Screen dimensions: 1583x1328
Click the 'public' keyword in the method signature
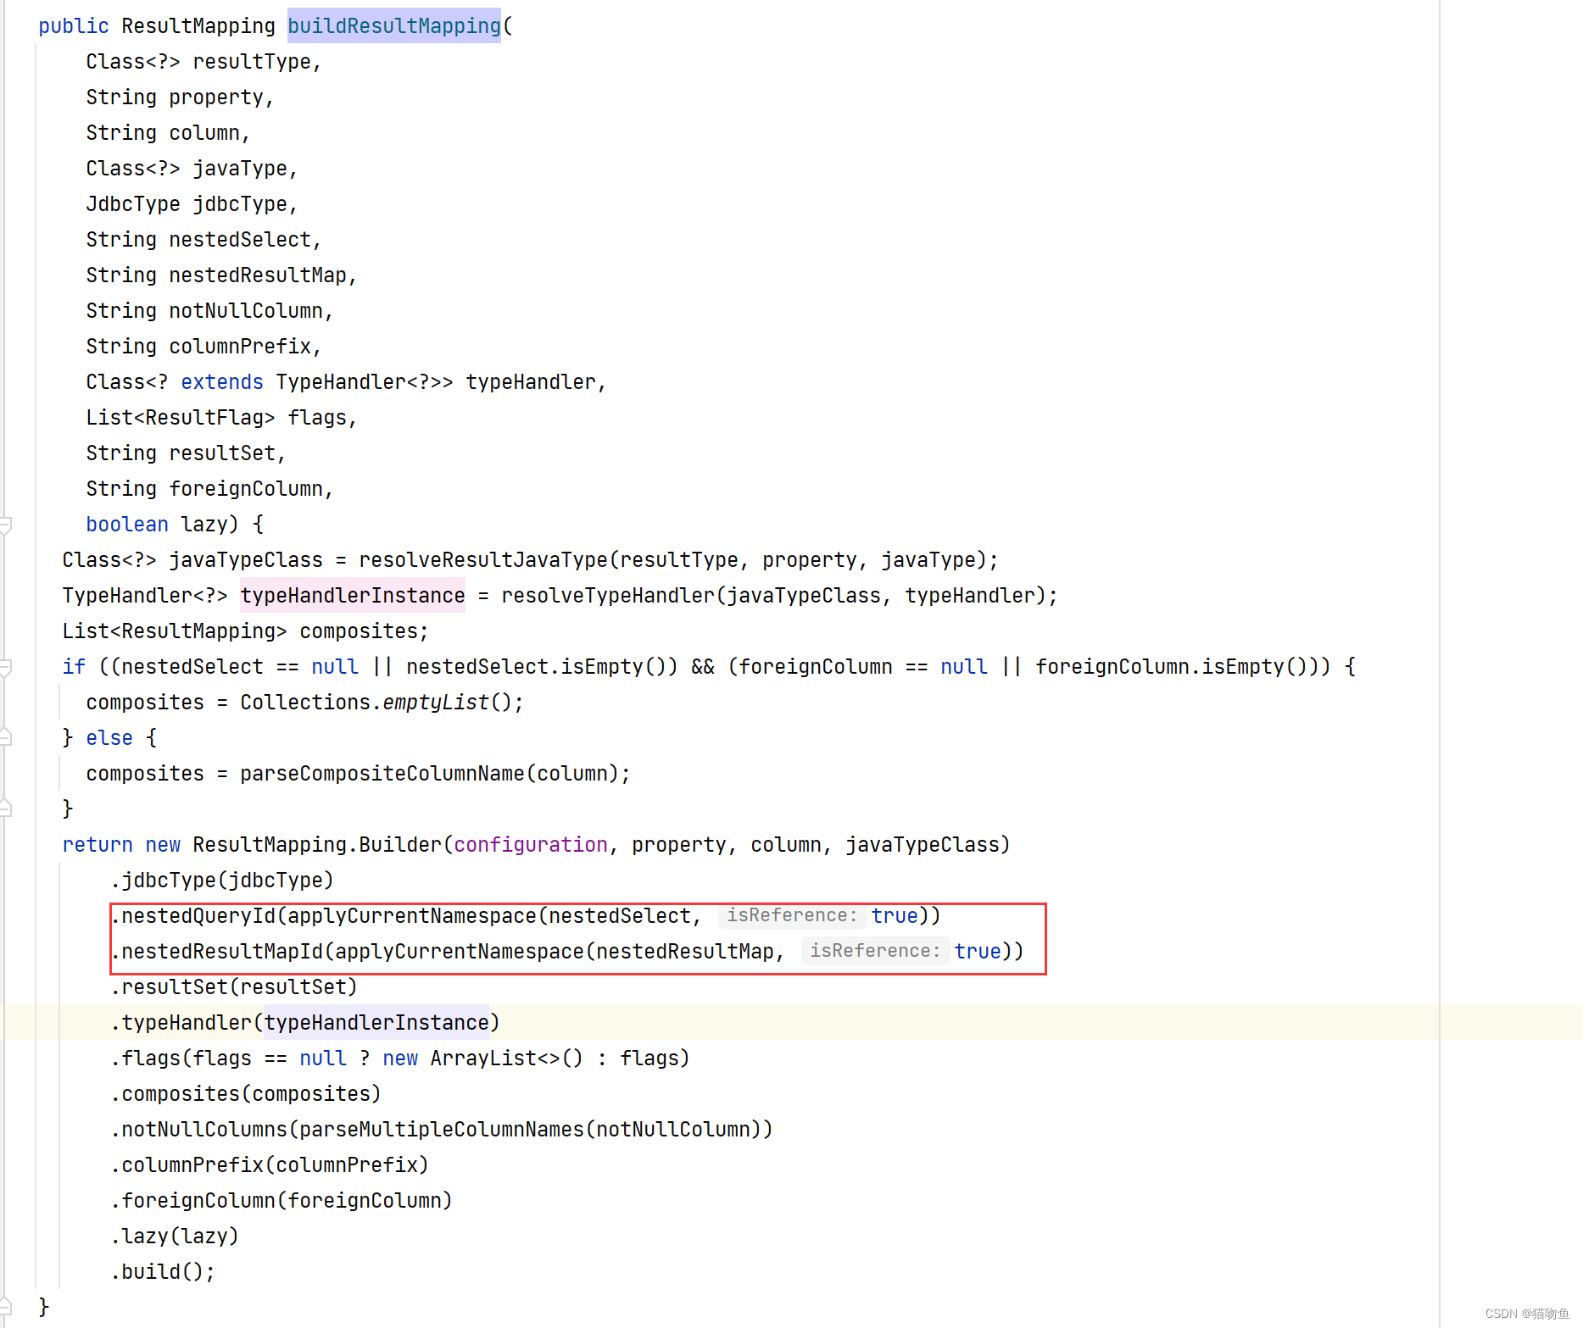click(x=74, y=26)
